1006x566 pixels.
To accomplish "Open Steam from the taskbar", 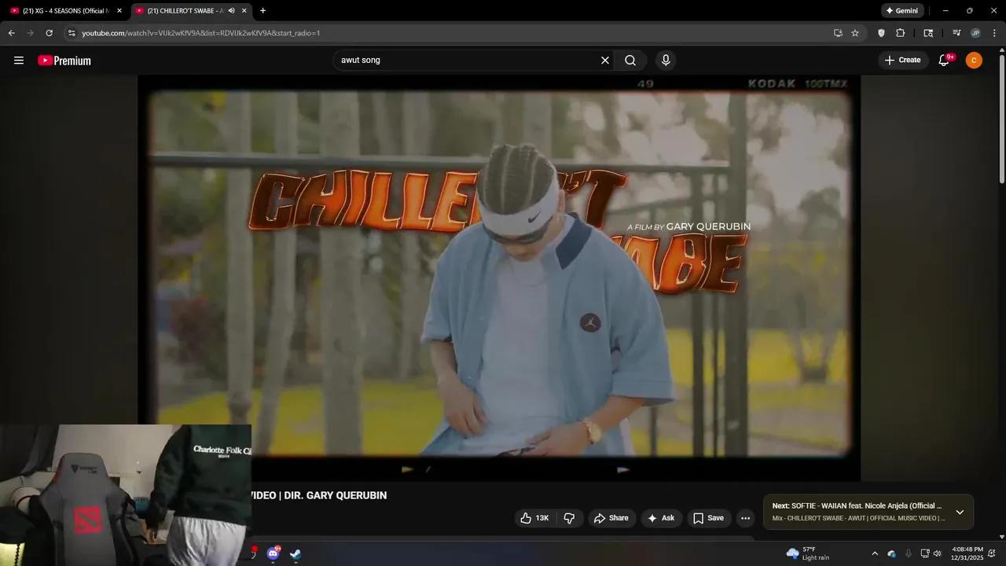I will pos(296,554).
